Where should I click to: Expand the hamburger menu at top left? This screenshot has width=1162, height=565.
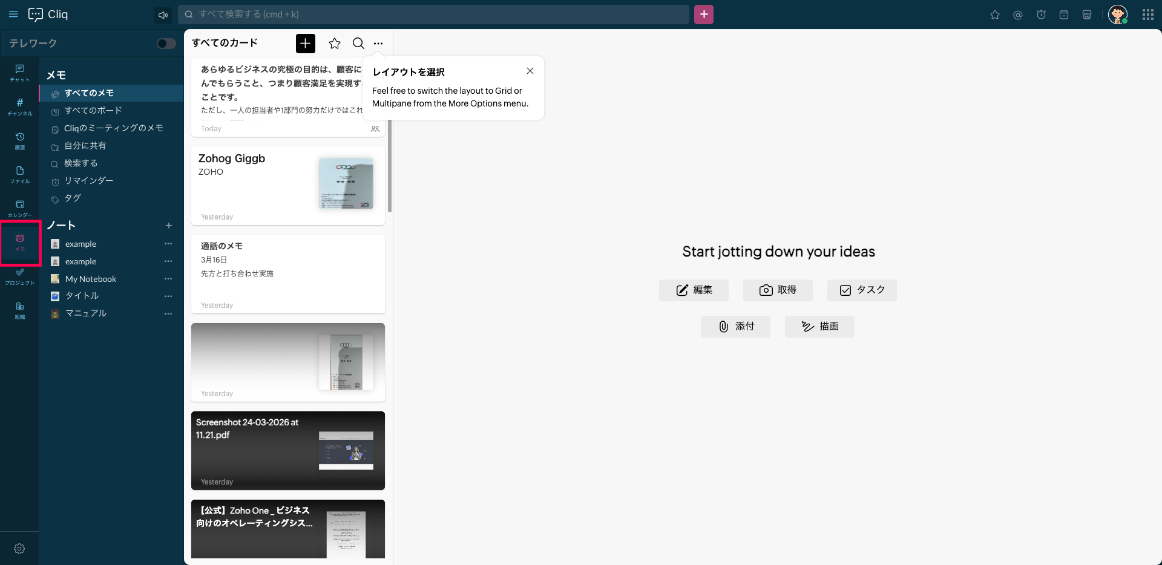pyautogui.click(x=13, y=15)
